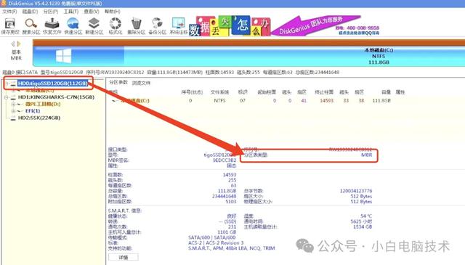Open the 分区(P) menu
Viewport: 465px width, 265px height.
point(51,12)
